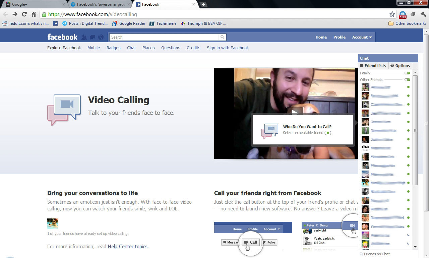429x258 pixels.
Task: Open the browser Home icon
Action: 34,14
